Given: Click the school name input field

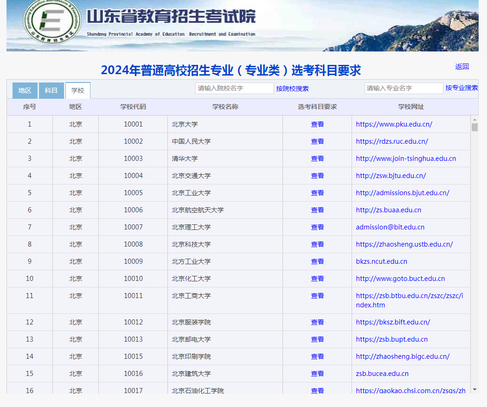Looking at the screenshot, I should (234, 88).
